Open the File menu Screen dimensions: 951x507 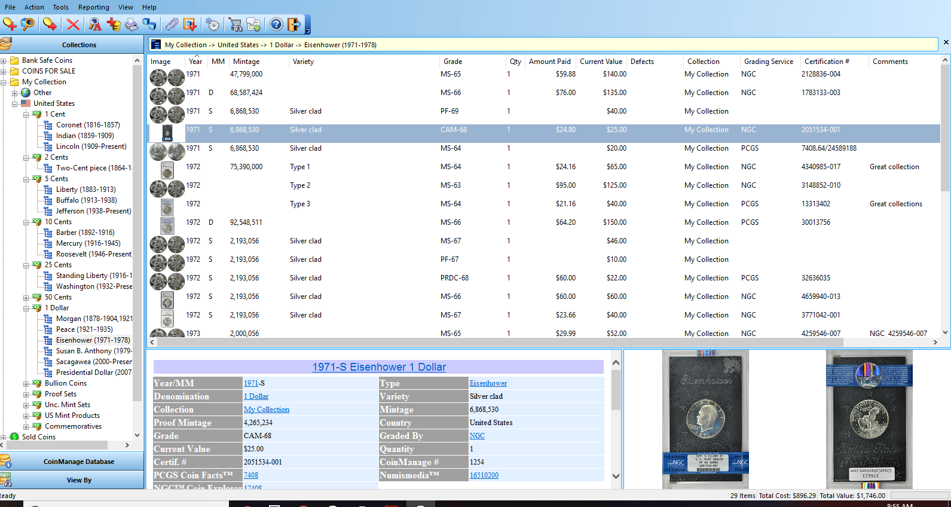click(10, 7)
